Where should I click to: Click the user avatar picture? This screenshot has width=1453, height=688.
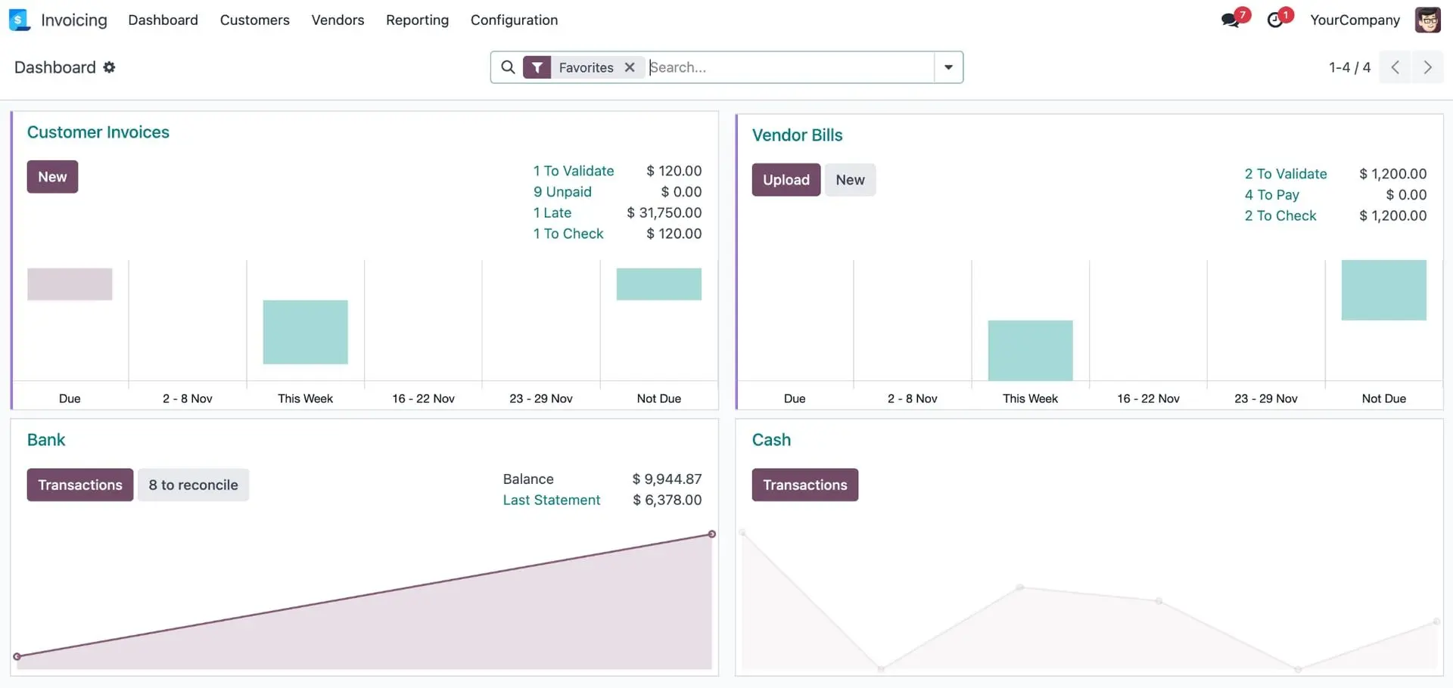point(1427,20)
